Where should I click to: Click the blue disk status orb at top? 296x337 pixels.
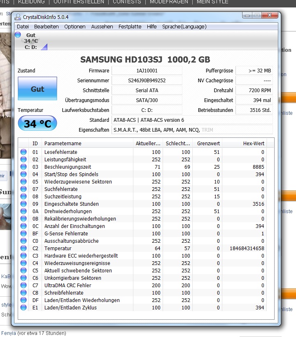pyautogui.click(x=18, y=35)
